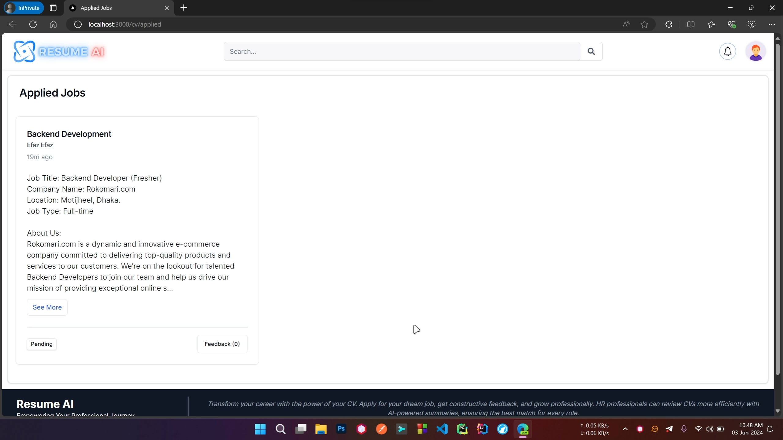Open tab actions menu button

[x=53, y=8]
